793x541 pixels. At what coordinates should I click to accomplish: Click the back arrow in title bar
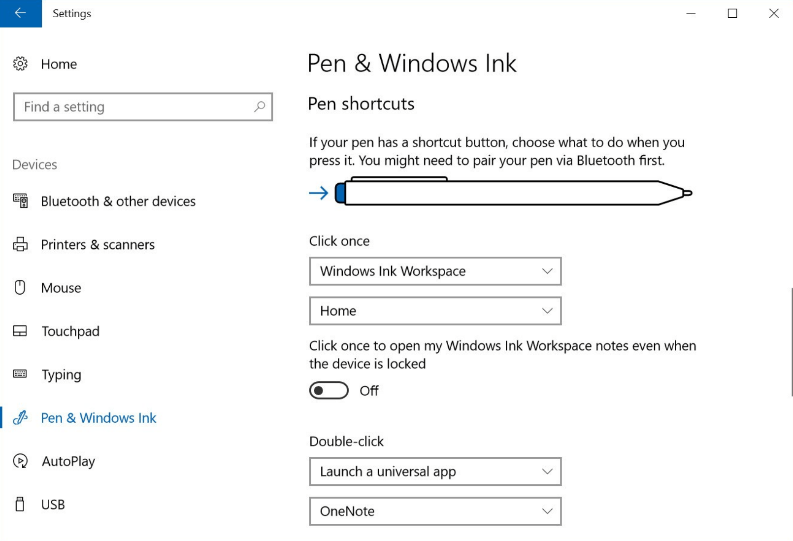pyautogui.click(x=20, y=13)
